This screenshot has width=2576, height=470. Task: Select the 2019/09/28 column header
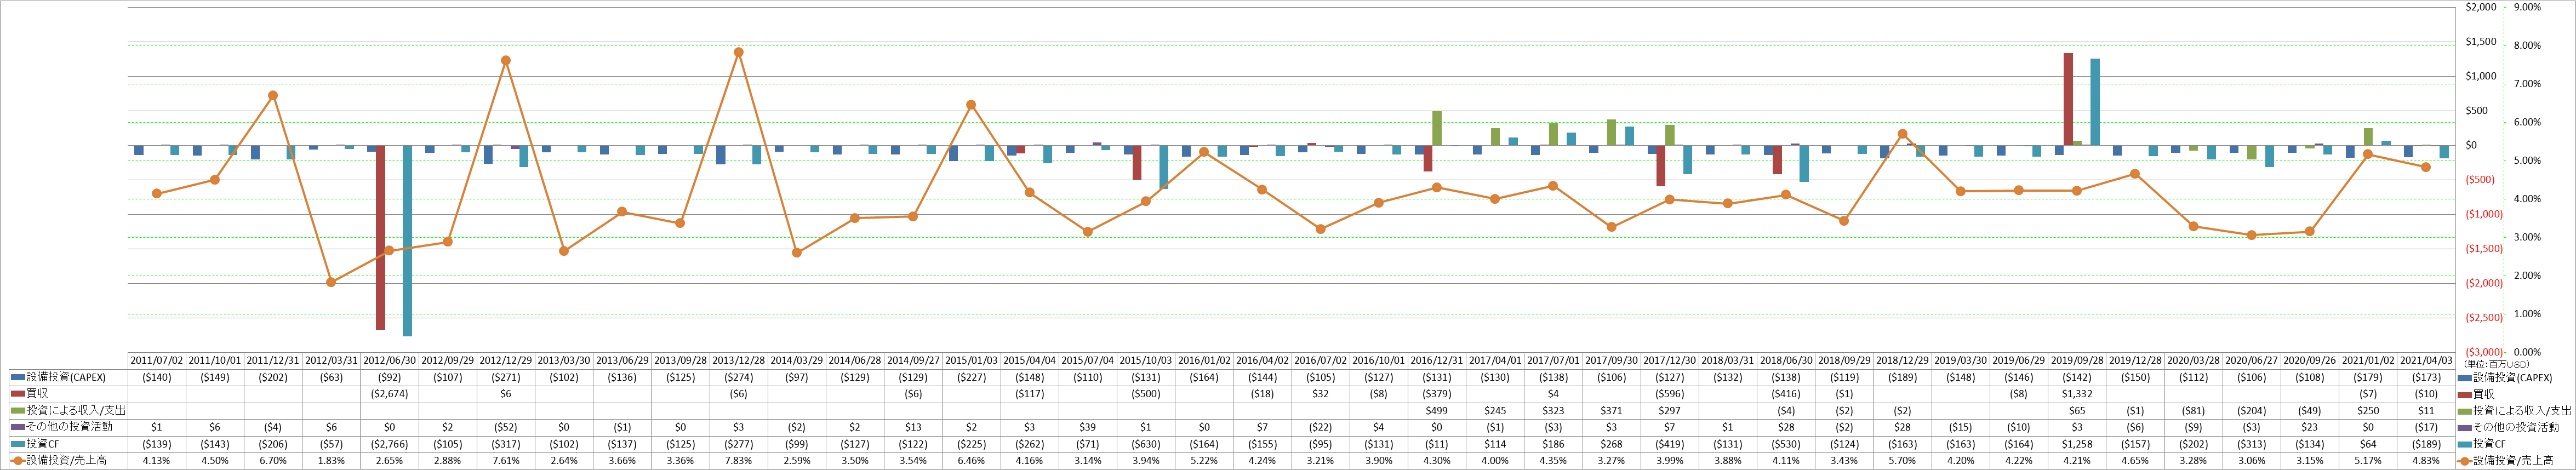coord(2077,361)
